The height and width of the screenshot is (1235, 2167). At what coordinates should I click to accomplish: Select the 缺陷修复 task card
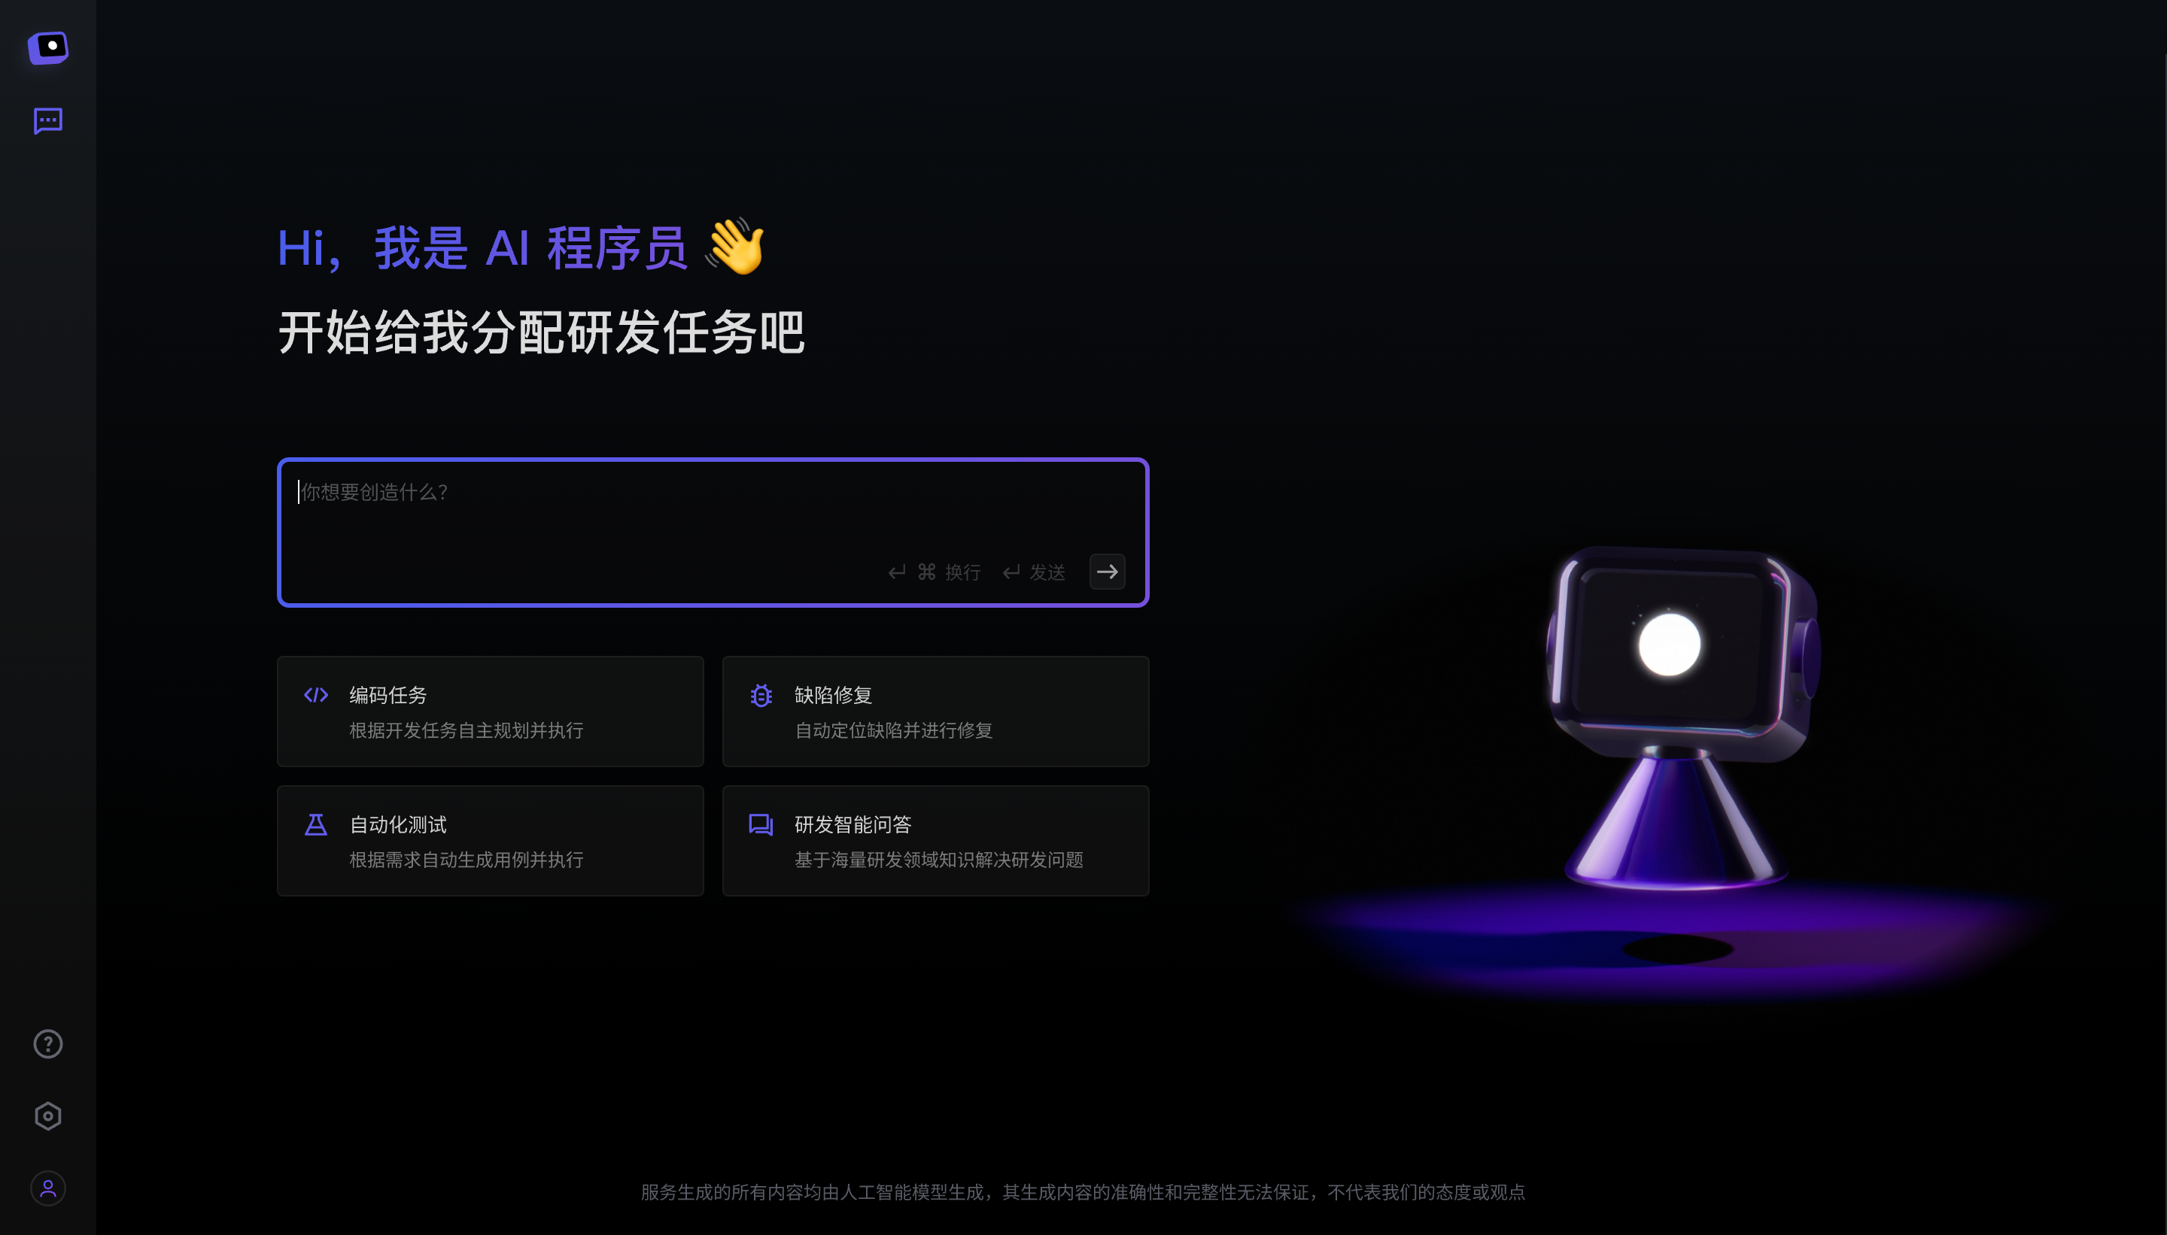click(935, 712)
